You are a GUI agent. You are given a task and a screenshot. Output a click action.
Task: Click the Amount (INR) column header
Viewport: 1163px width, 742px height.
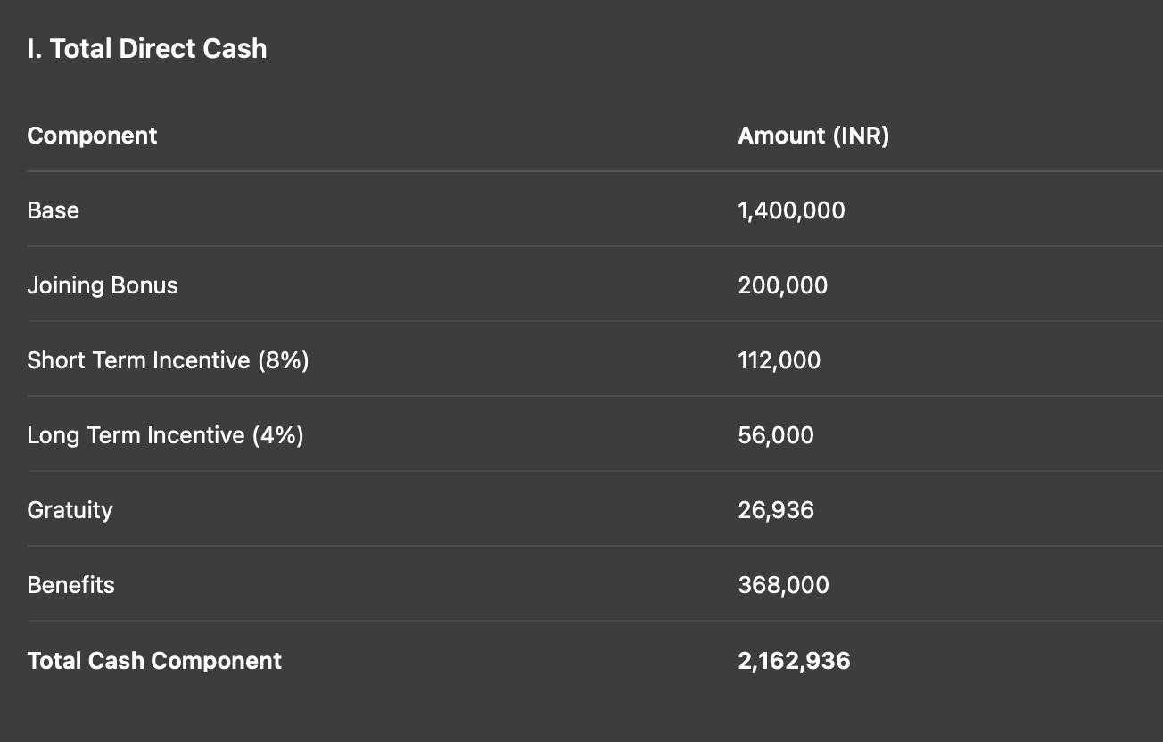813,136
